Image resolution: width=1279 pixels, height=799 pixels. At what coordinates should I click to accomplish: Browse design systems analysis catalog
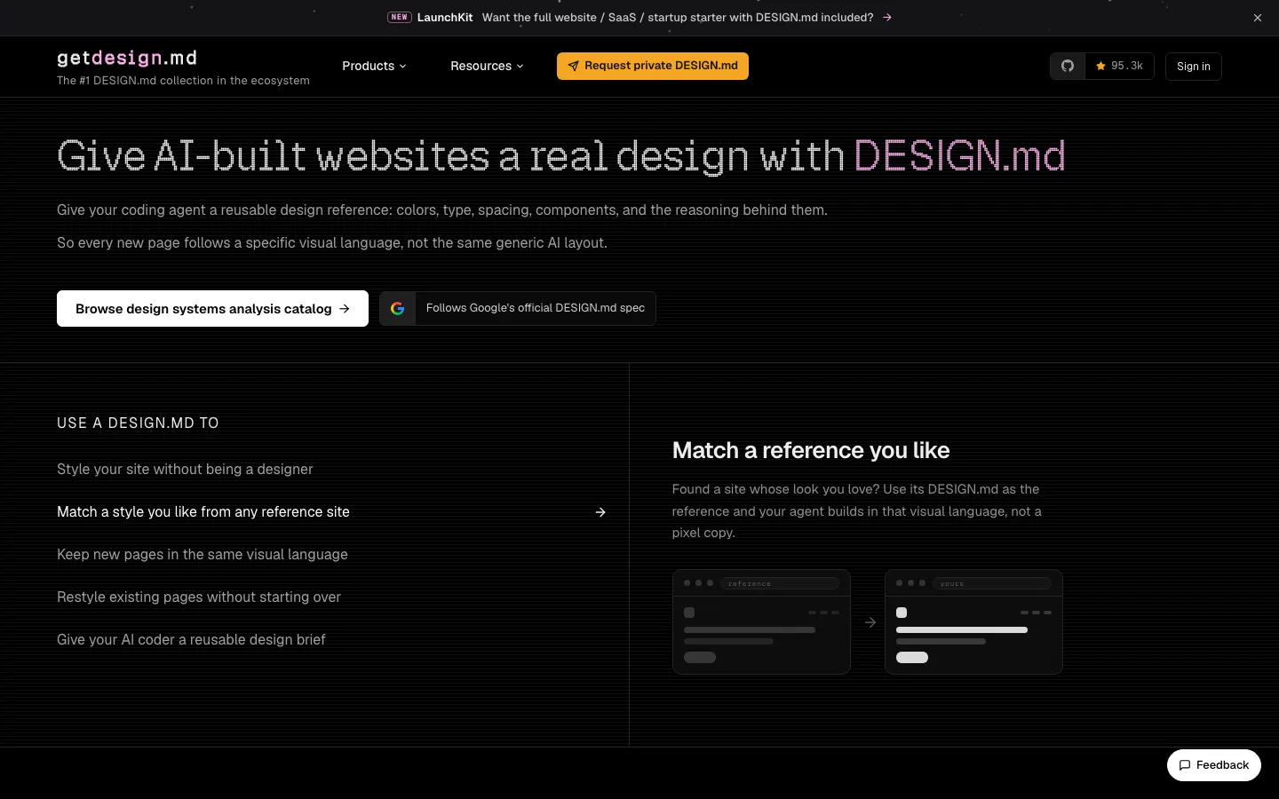click(x=212, y=309)
